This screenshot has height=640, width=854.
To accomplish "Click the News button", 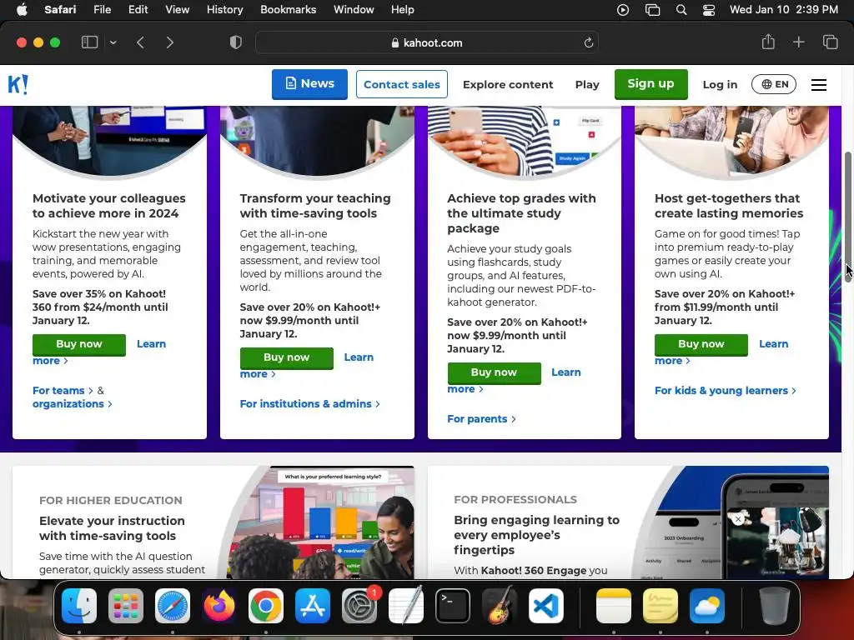I will [309, 84].
